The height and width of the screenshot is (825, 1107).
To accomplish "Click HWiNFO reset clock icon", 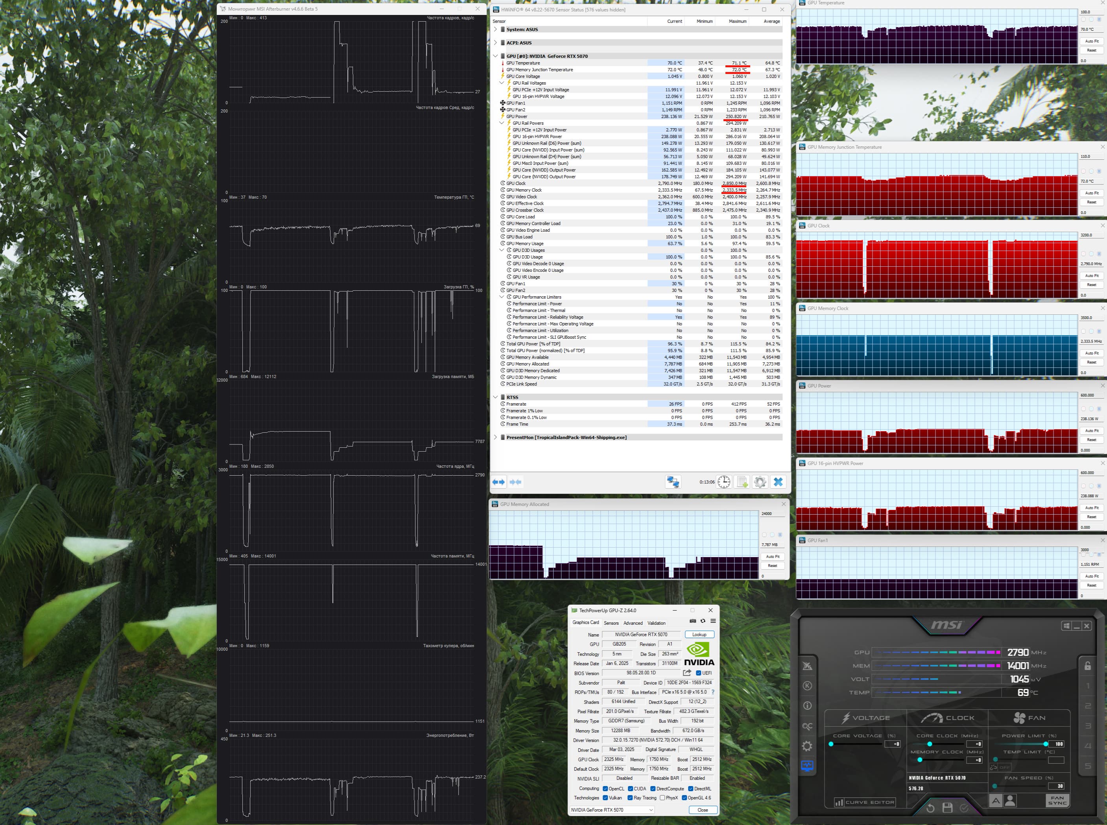I will point(723,482).
